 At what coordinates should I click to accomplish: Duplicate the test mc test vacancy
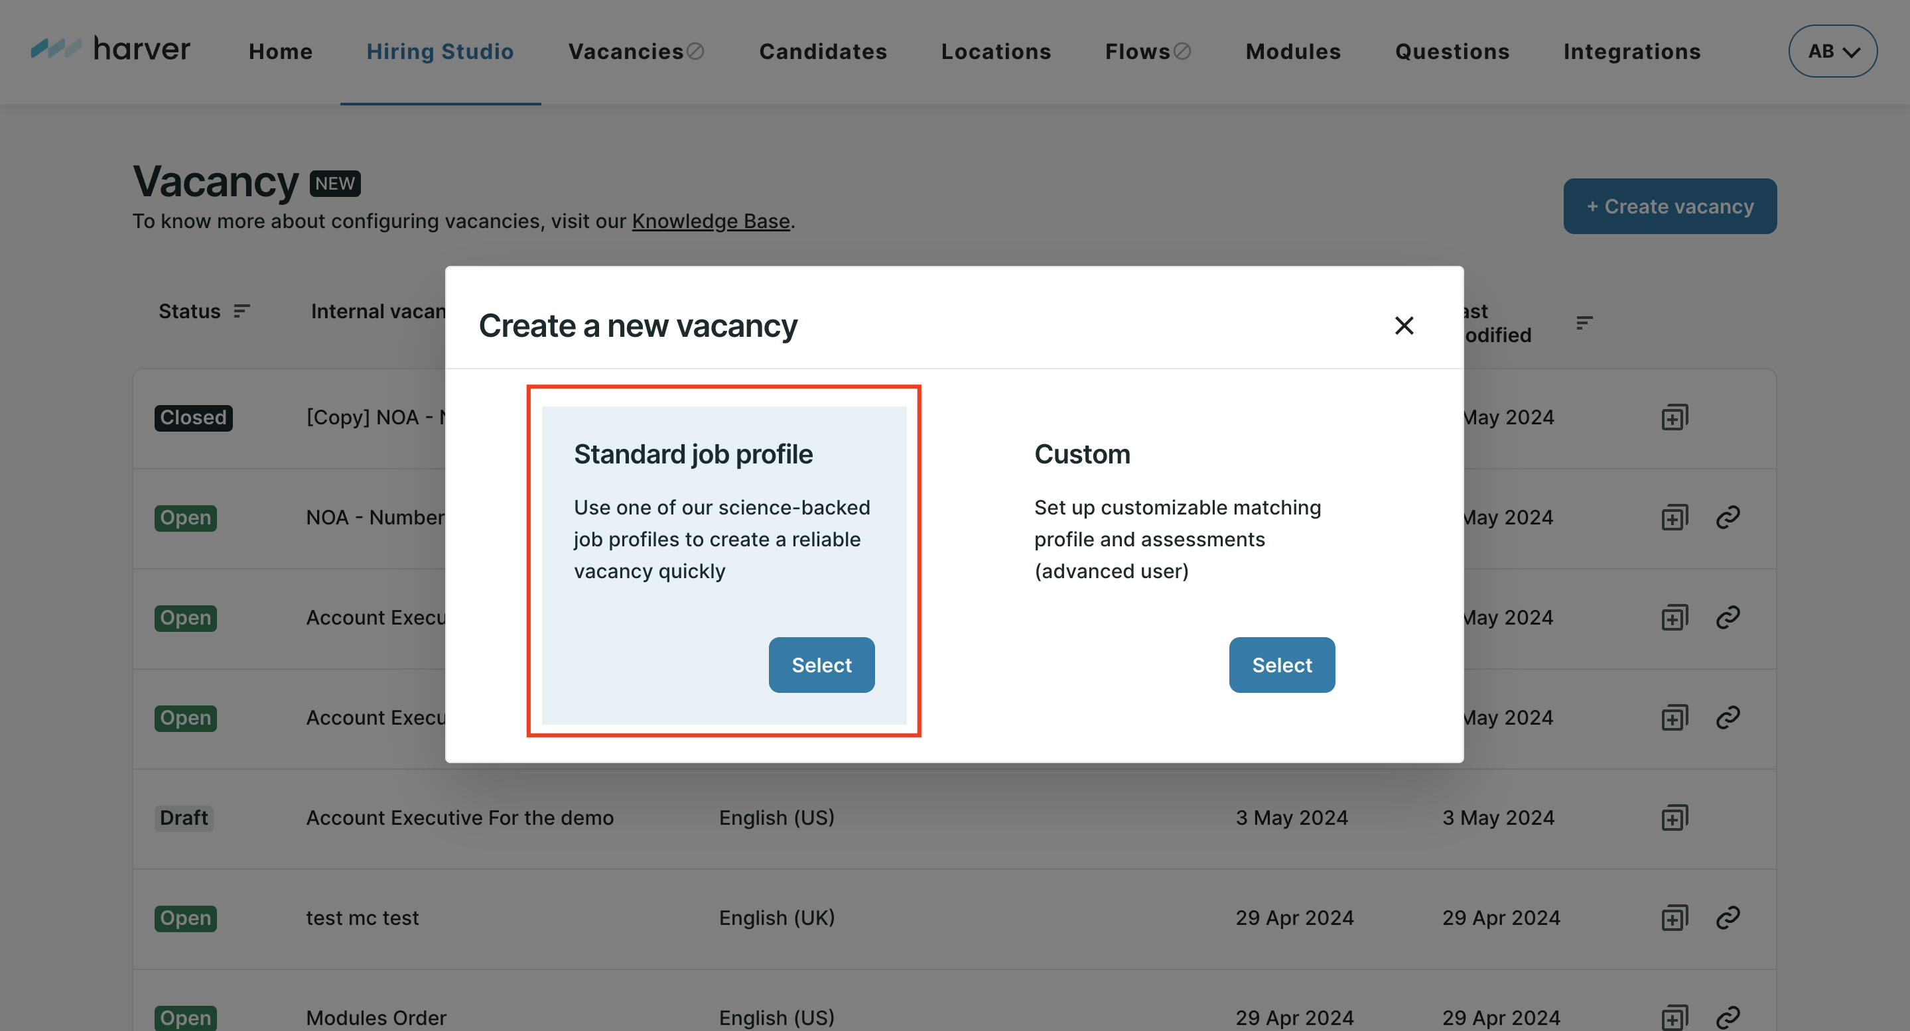pos(1674,918)
